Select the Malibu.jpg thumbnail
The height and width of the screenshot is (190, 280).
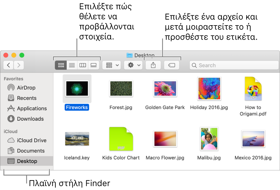[x=209, y=139]
